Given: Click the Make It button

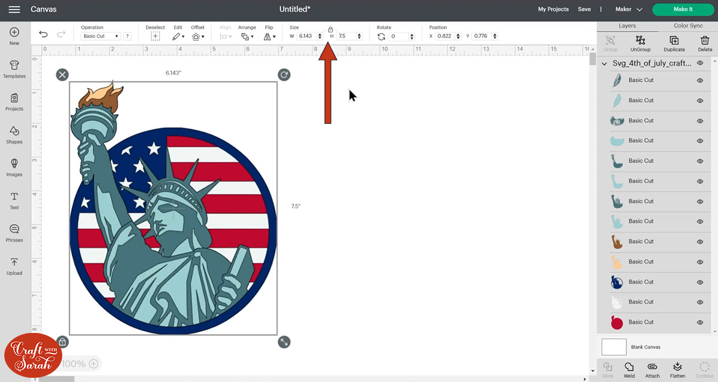Looking at the screenshot, I should pos(682,10).
